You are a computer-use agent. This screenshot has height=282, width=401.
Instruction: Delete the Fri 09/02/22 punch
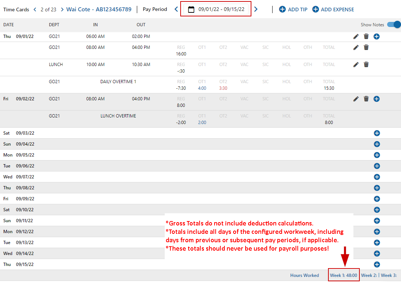click(366, 99)
